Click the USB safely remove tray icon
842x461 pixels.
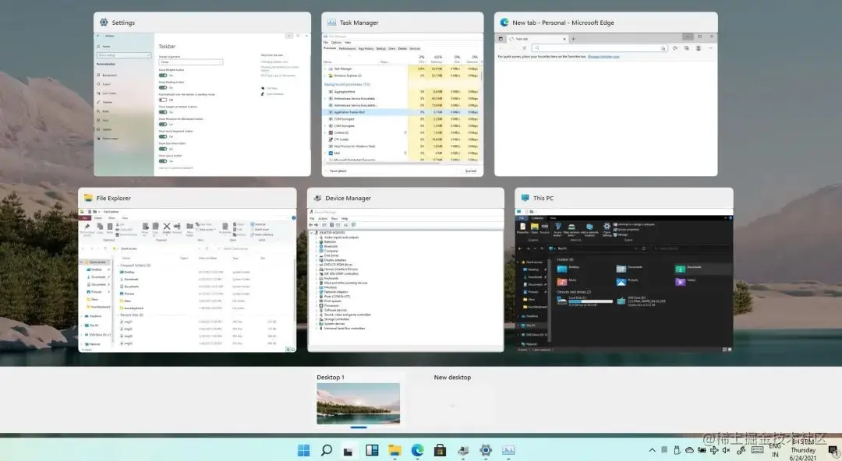677,450
